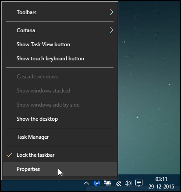Select the Cortana menu entry

click(60, 30)
